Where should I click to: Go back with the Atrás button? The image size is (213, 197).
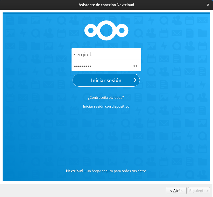tap(176, 191)
